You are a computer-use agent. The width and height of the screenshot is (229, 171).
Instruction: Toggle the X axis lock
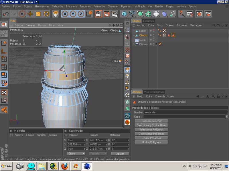(x=65, y=14)
